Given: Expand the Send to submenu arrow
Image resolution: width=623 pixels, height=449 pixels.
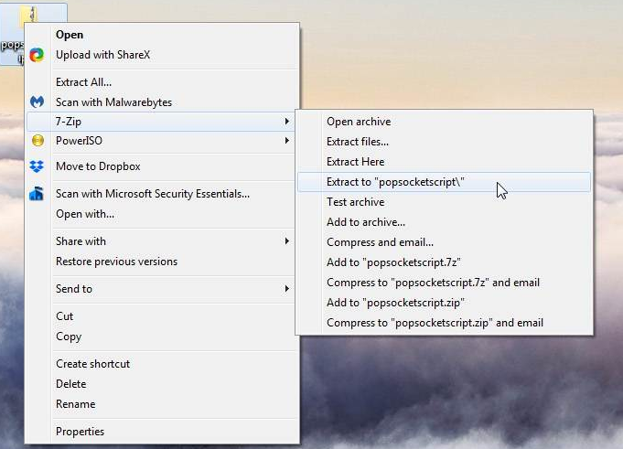Looking at the screenshot, I should tap(287, 289).
